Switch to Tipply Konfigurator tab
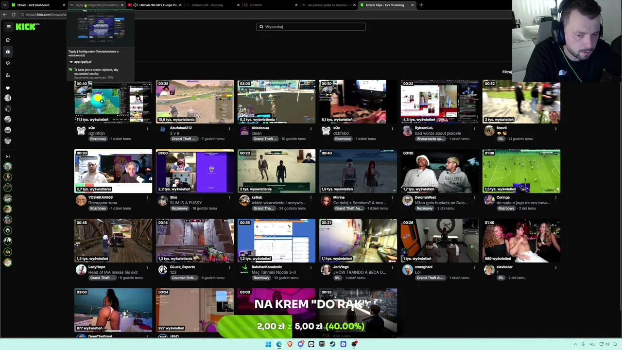Screen dimensions: 622x350 coord(96,5)
